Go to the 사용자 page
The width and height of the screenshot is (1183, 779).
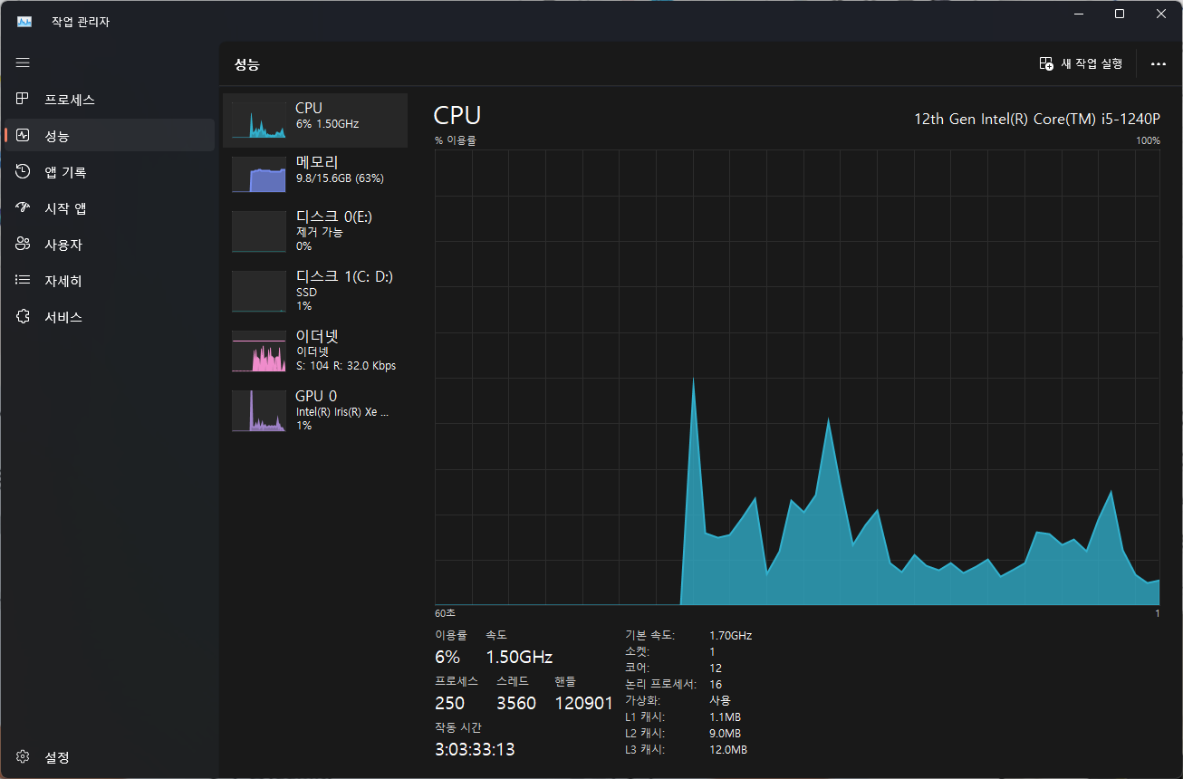(110, 244)
